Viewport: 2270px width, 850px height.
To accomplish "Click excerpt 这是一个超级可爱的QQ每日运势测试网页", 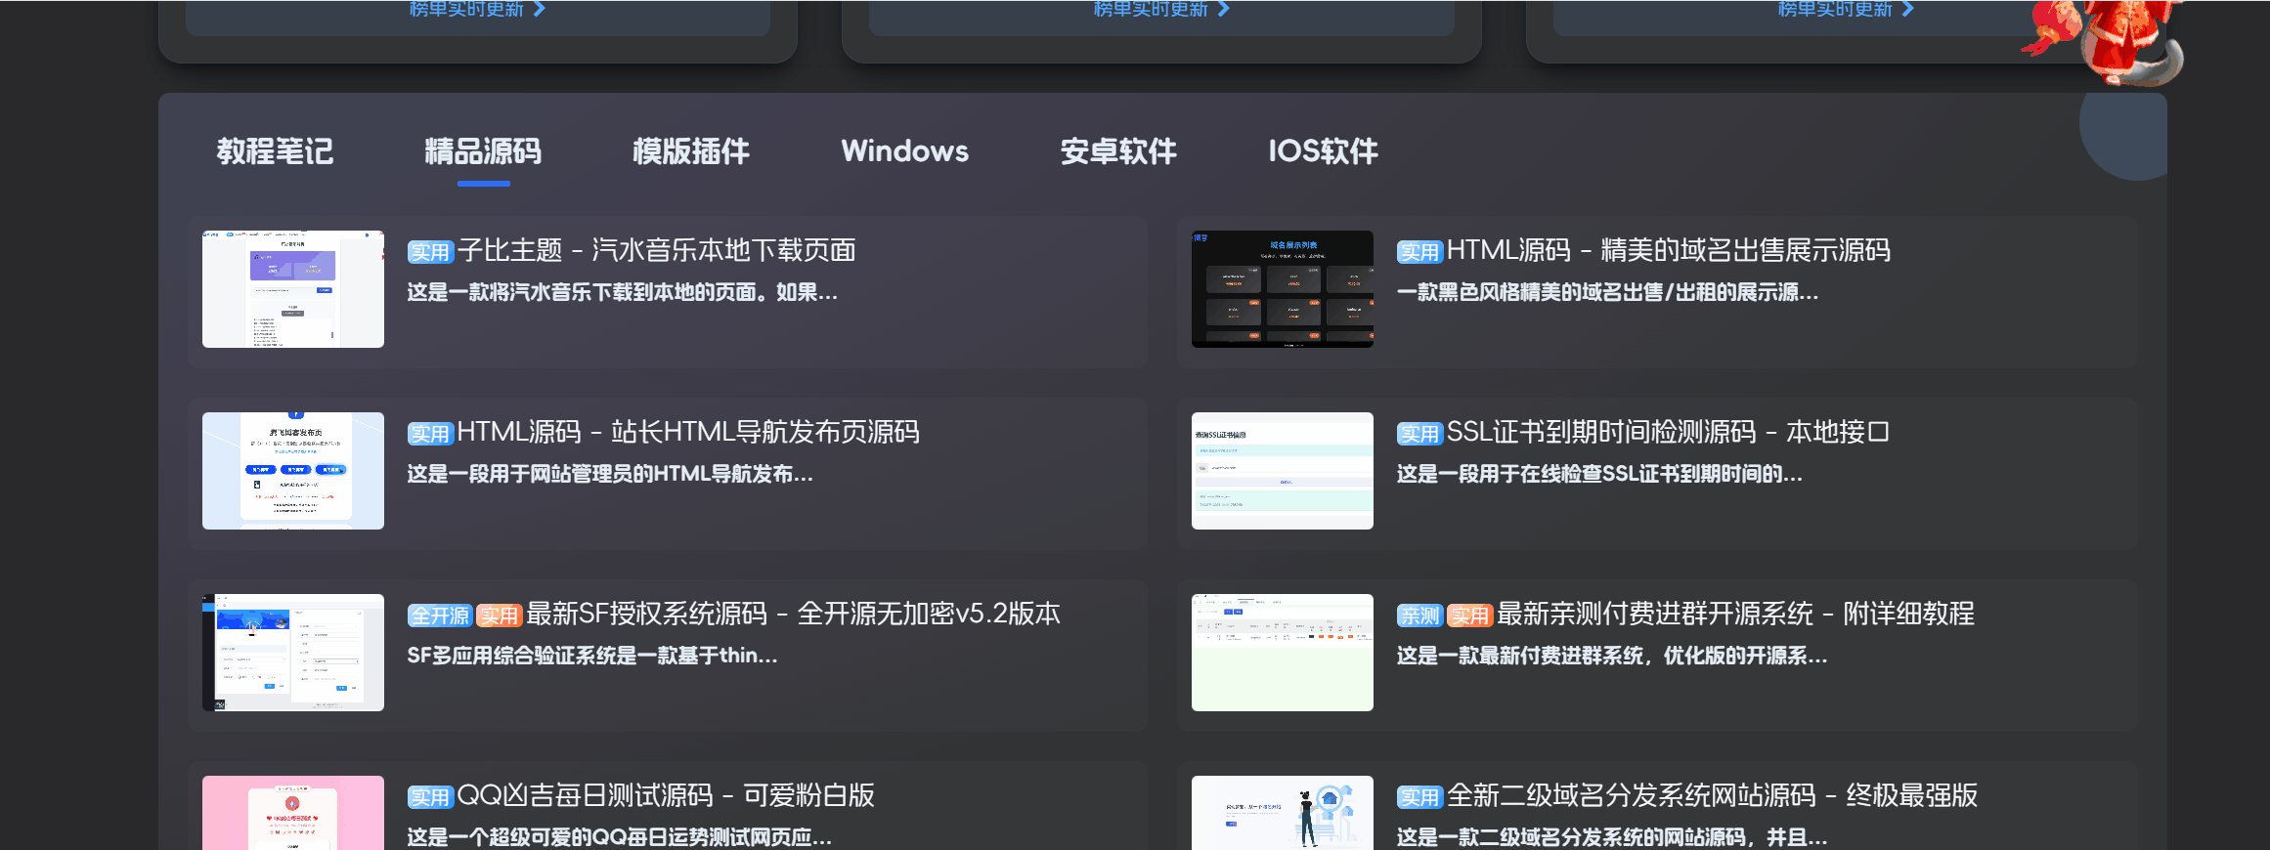I will click(x=620, y=837).
